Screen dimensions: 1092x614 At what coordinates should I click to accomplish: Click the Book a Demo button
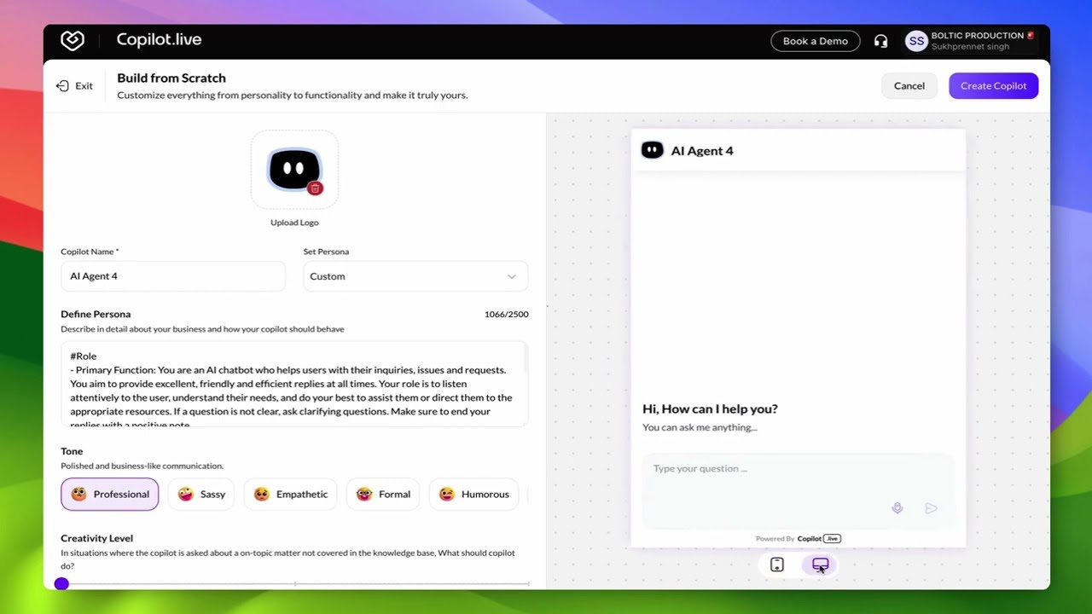(816, 41)
